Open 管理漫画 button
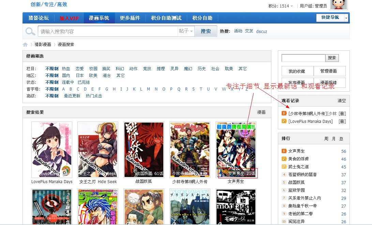Screen dimensions: 372x225 click(x=329, y=71)
